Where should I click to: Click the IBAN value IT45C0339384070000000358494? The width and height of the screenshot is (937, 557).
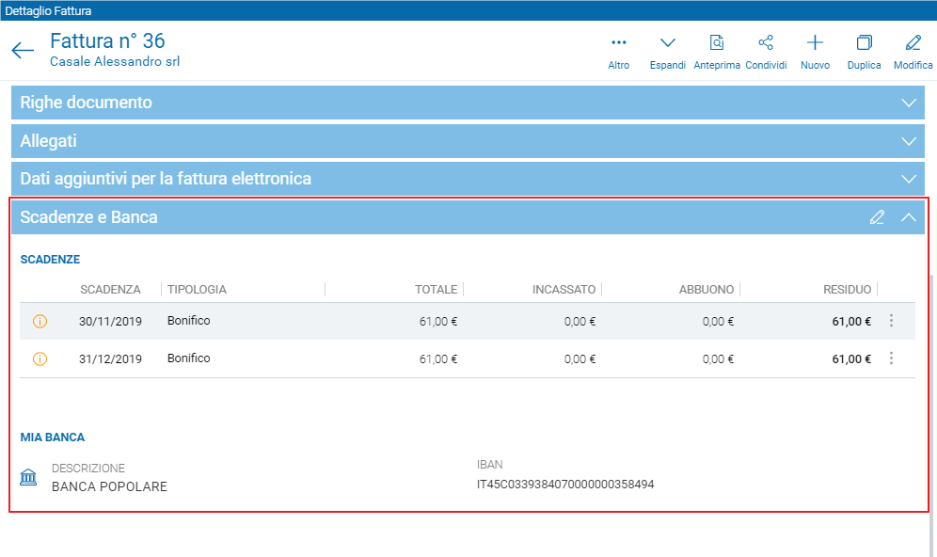565,485
